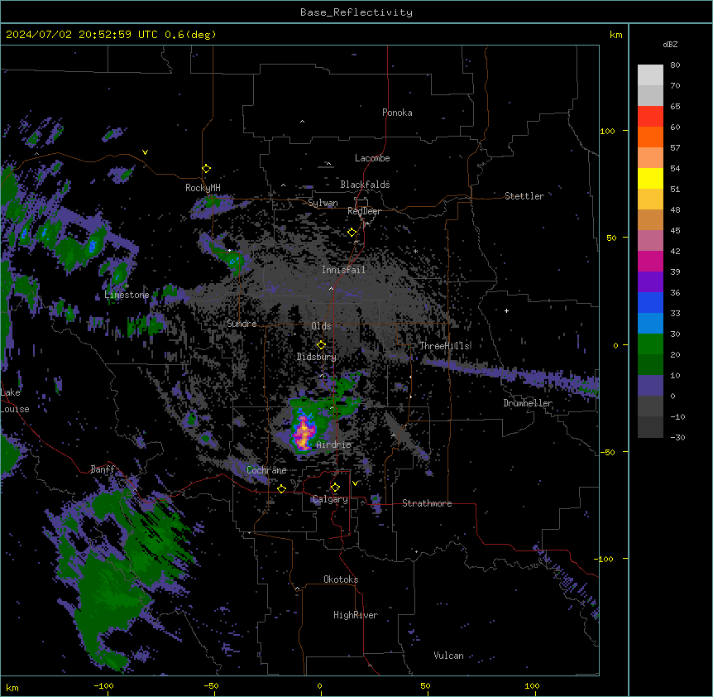Image resolution: width=713 pixels, height=697 pixels.
Task: Click the dBZ legend heading
Action: pos(670,44)
